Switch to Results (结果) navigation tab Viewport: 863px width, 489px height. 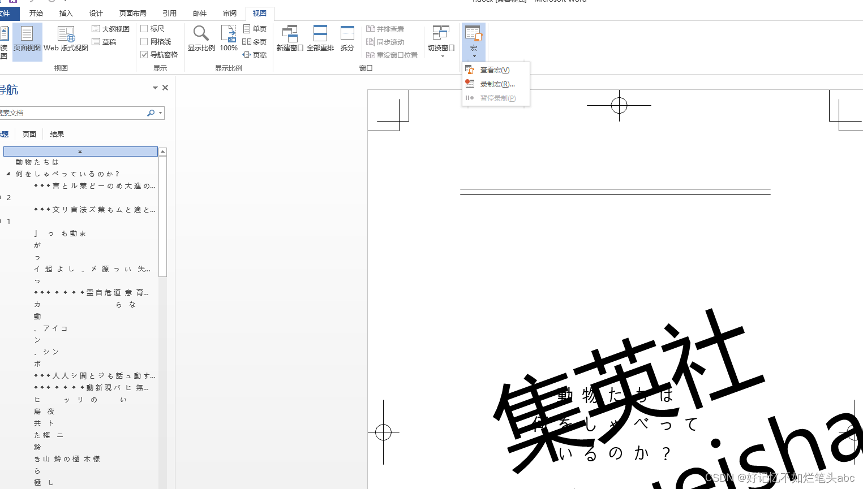tap(57, 135)
